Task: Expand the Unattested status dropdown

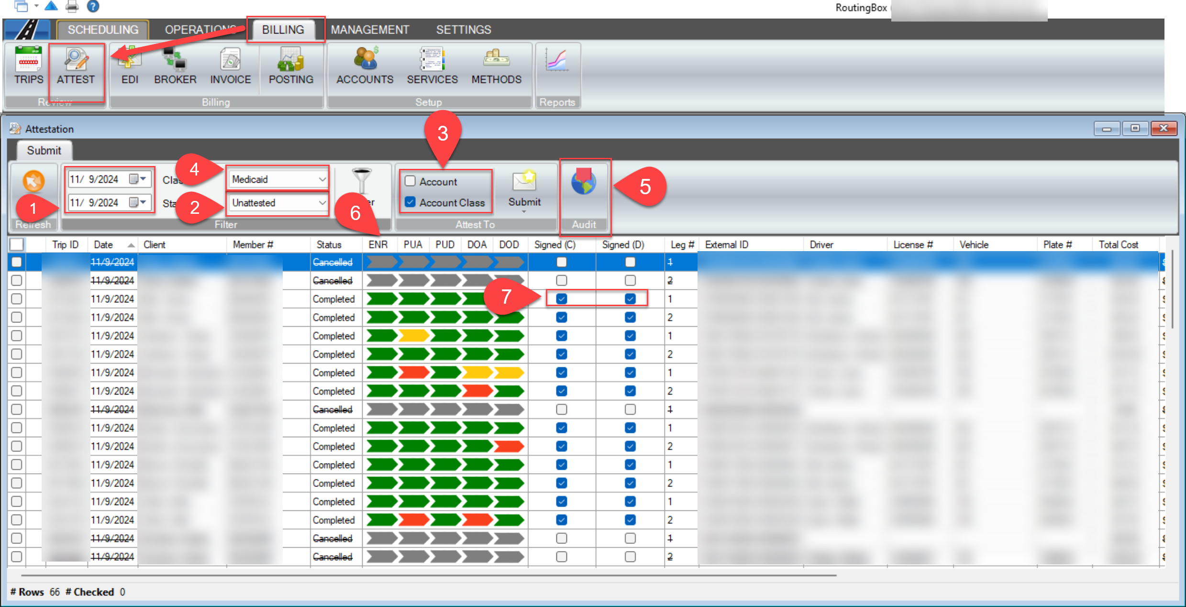Action: coord(322,203)
